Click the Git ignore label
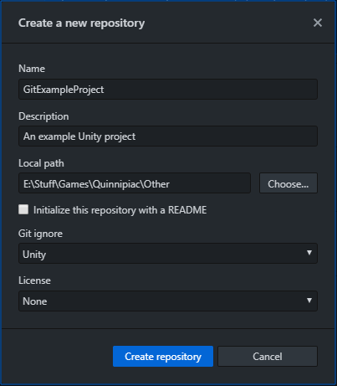This screenshot has height=386, width=337. click(40, 234)
